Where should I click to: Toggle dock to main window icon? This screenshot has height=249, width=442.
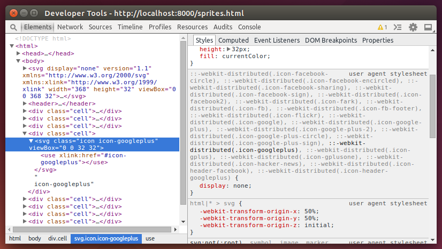pyautogui.click(x=428, y=27)
